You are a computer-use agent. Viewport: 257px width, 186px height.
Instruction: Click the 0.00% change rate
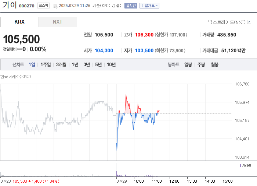pyautogui.click(x=38, y=49)
